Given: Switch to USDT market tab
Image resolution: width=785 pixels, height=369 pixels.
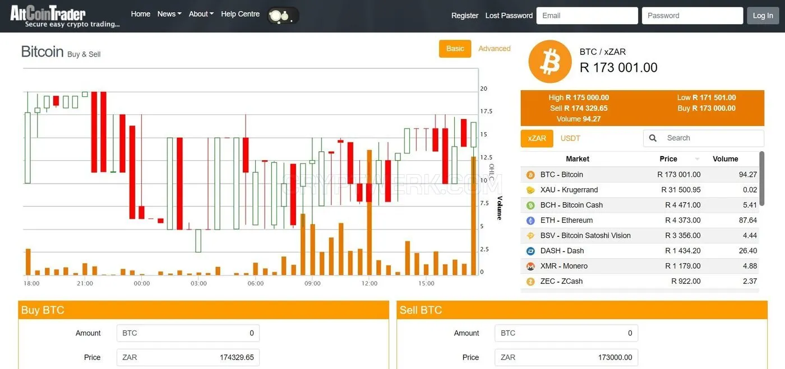Looking at the screenshot, I should [570, 138].
